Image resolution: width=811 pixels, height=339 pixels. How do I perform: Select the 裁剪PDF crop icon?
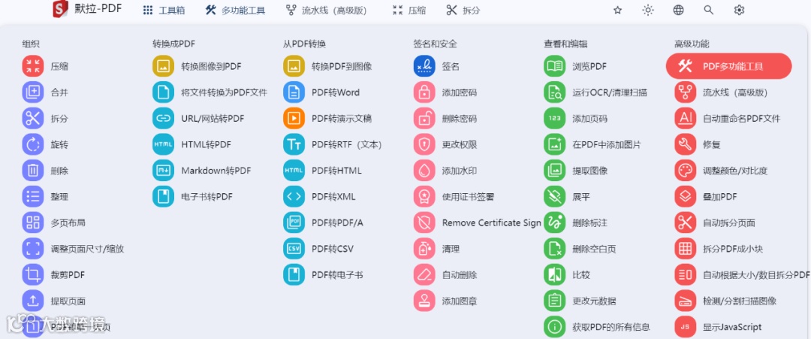[x=33, y=275]
